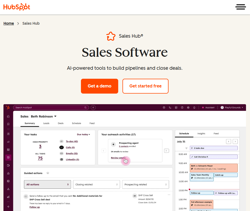250x211 pixels.
Task: Open the marketplace store icon
Action: coord(176,107)
